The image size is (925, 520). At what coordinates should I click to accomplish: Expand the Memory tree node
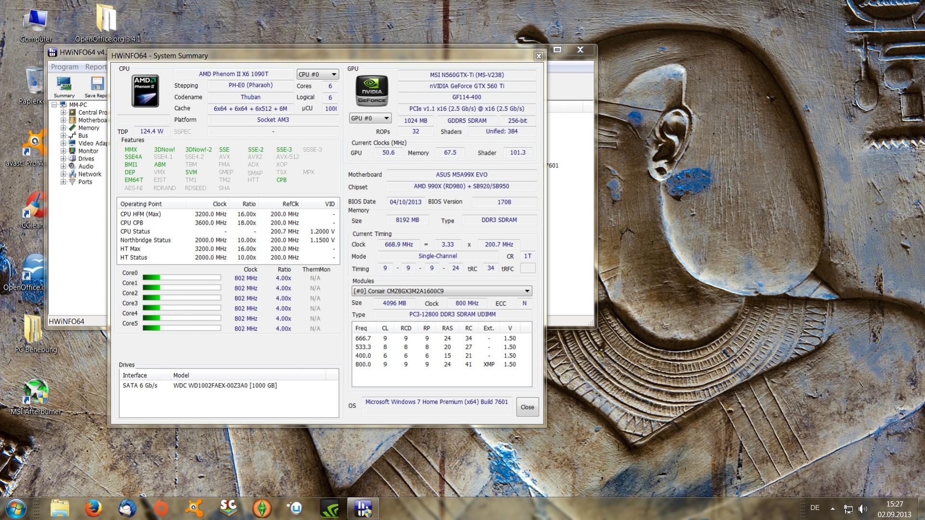coord(63,128)
